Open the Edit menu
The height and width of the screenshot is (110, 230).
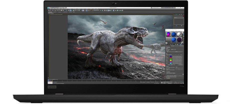pos(50,9)
